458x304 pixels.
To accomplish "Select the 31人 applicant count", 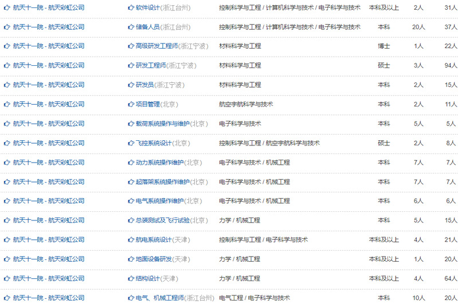I will [451, 7].
